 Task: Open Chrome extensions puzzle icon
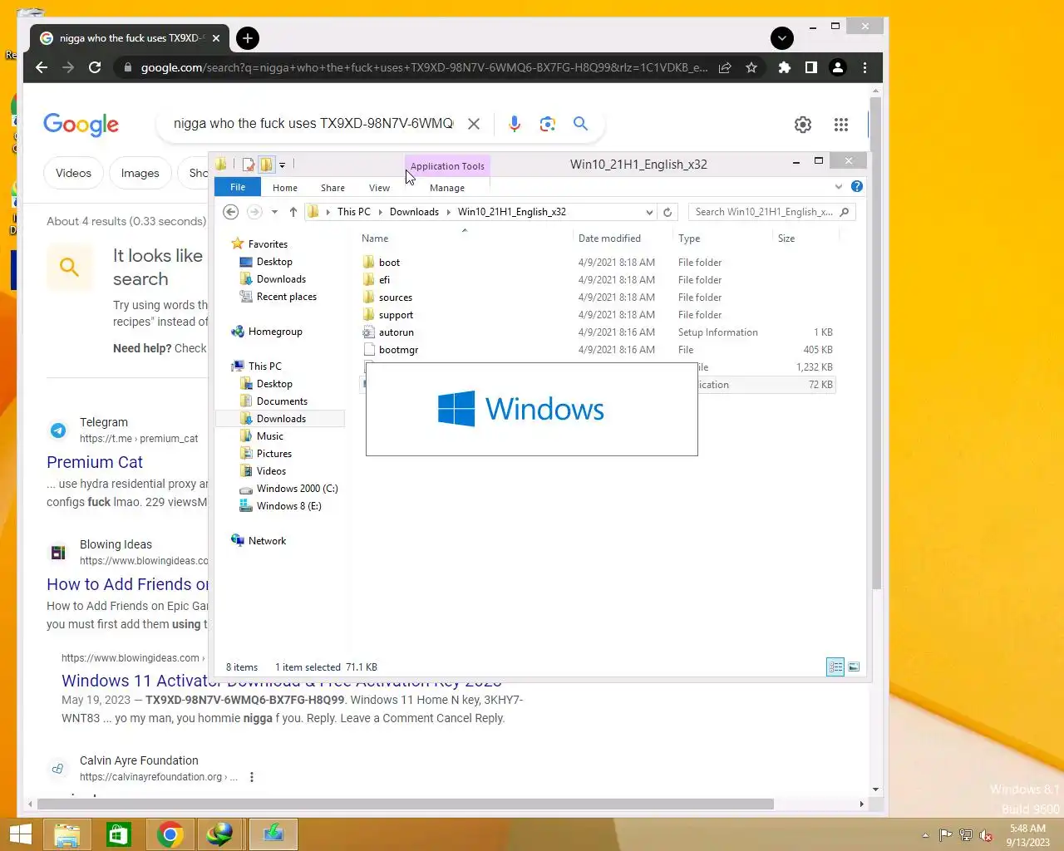click(784, 67)
